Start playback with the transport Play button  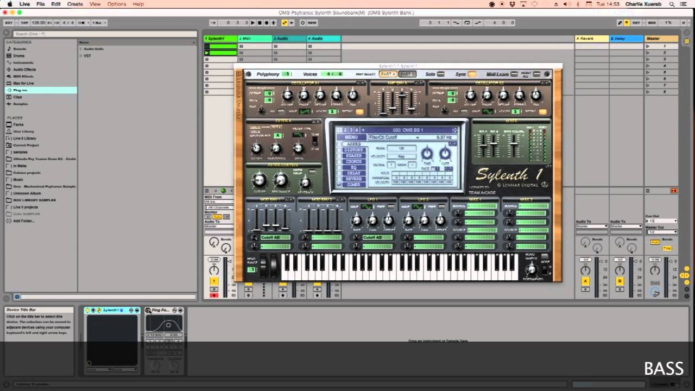(x=253, y=23)
